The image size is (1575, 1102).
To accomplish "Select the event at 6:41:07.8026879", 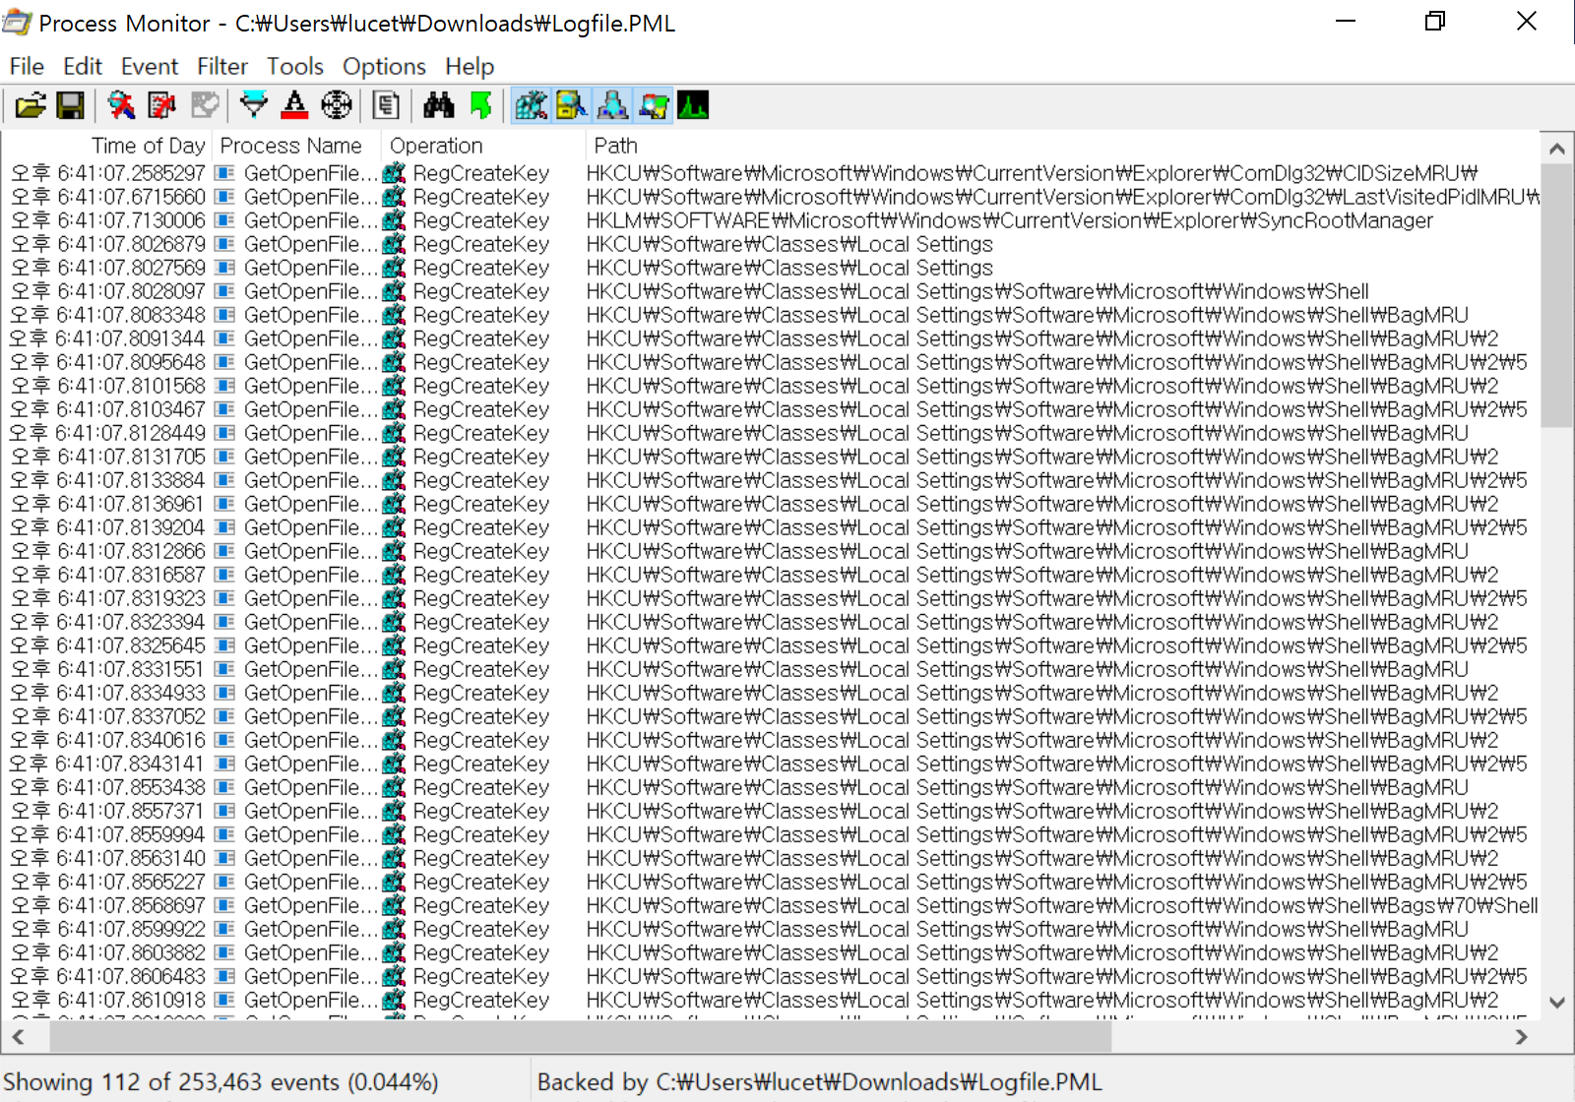I will click(x=771, y=244).
